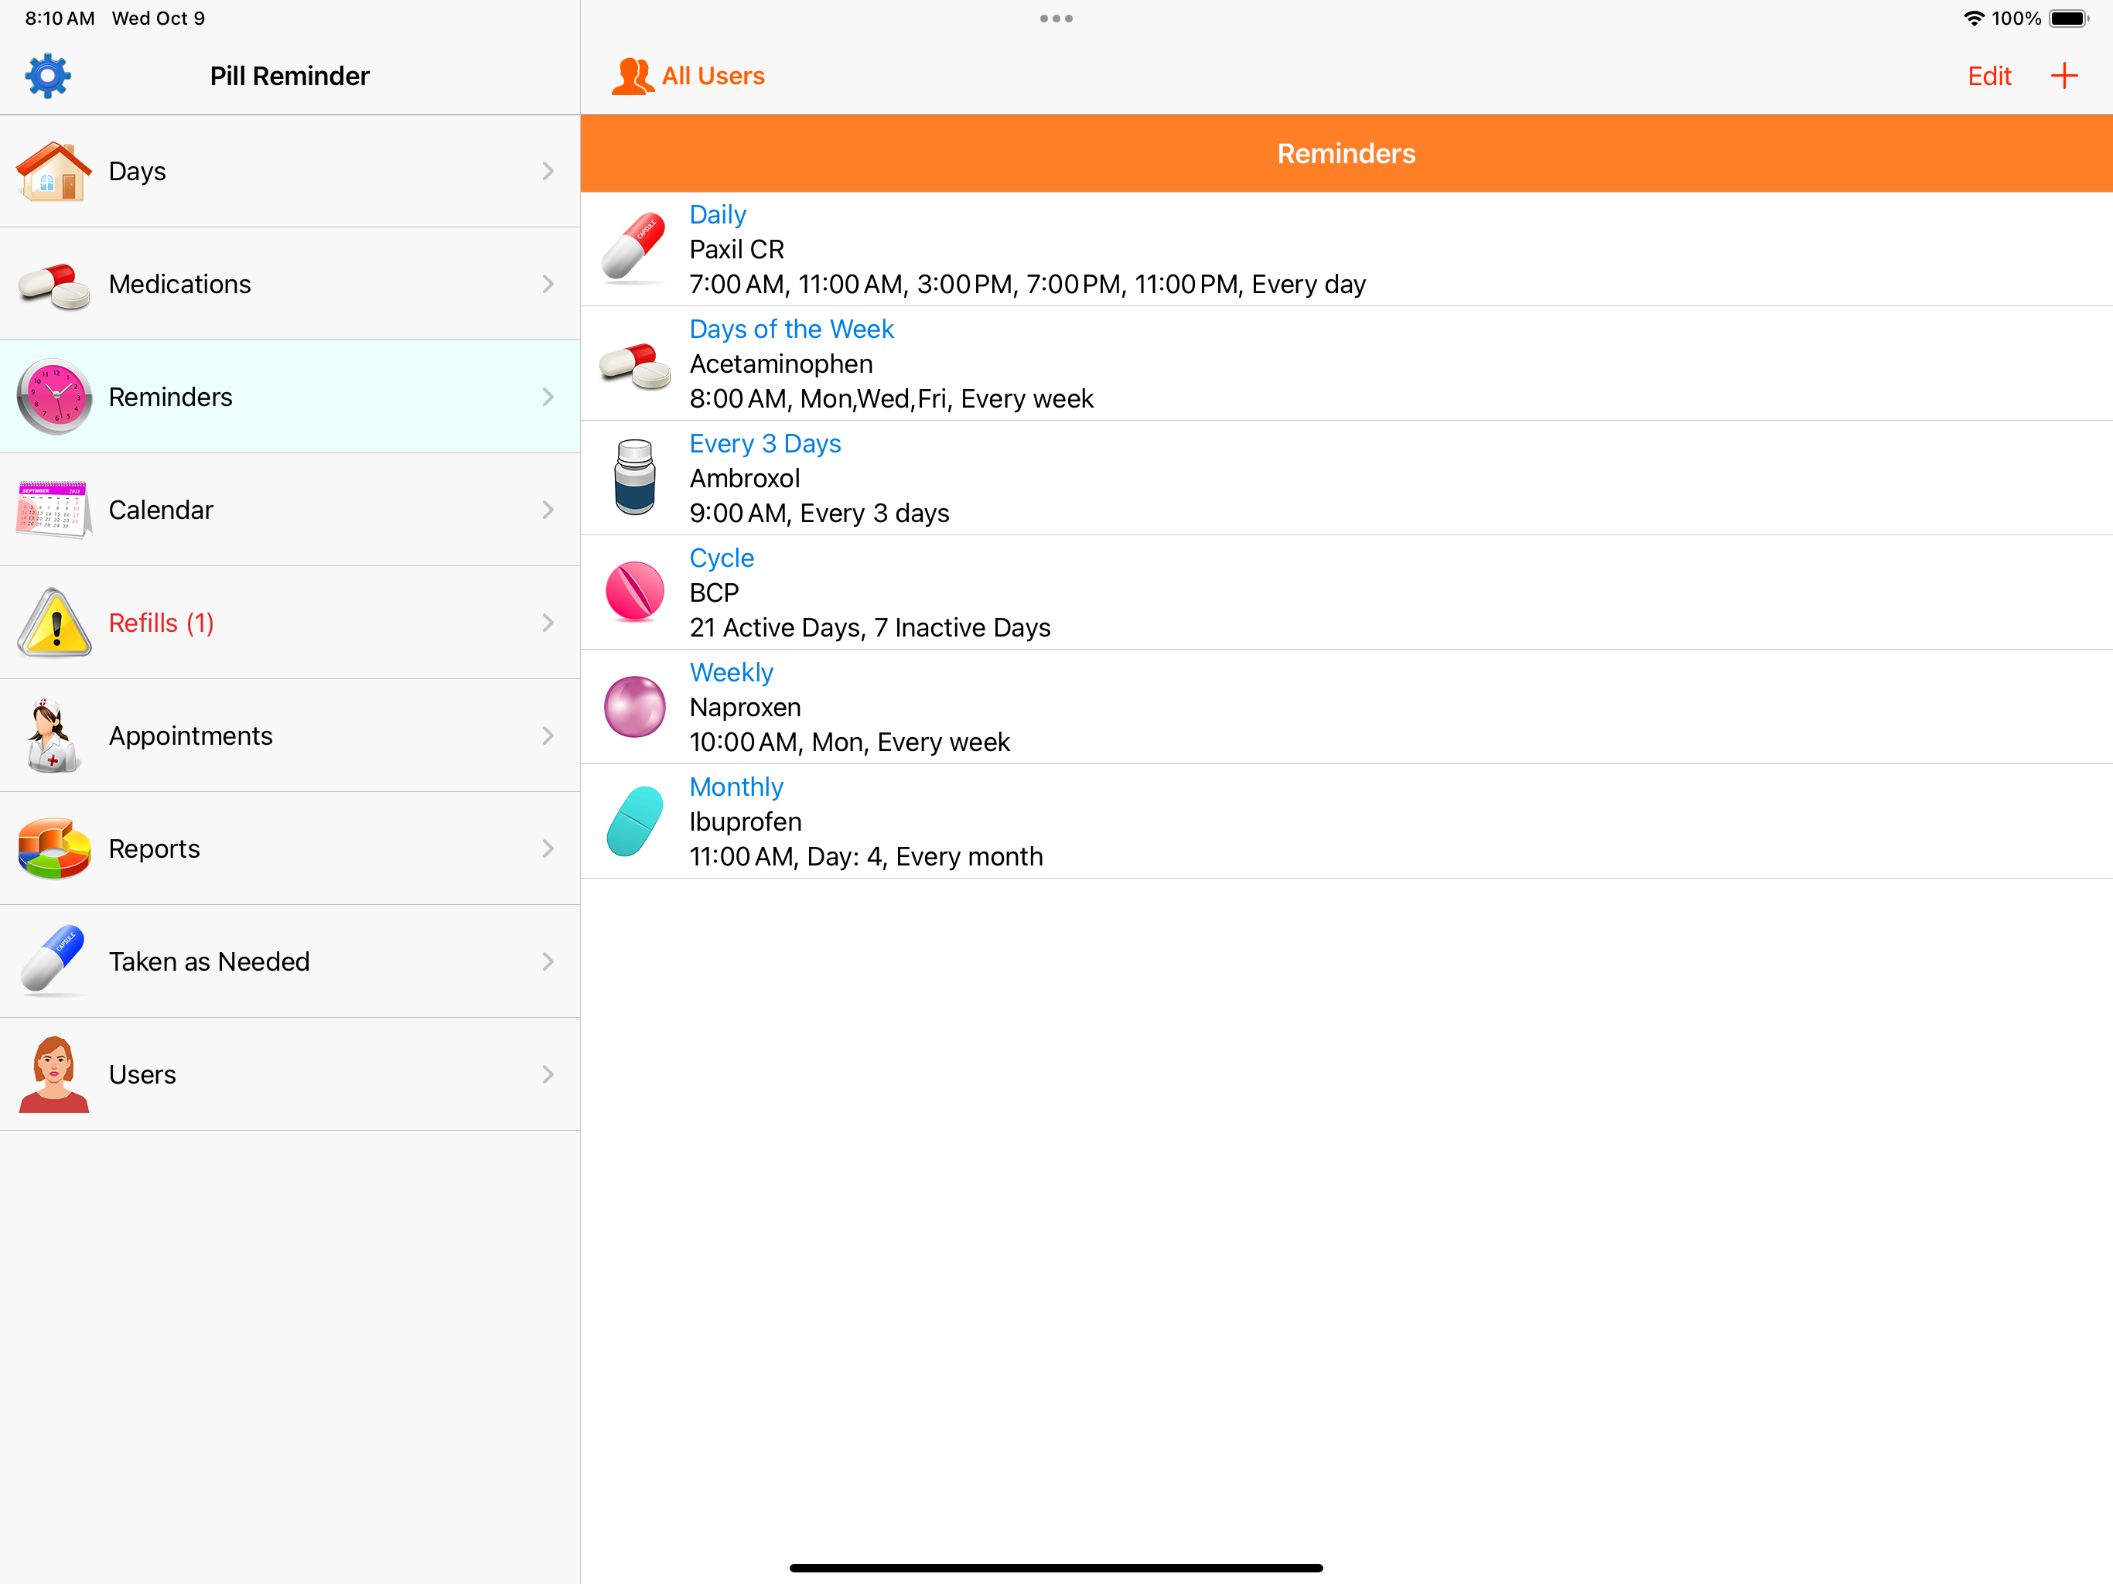Click the Calendar icon in sidebar
This screenshot has height=1584, width=2113.
coord(53,509)
